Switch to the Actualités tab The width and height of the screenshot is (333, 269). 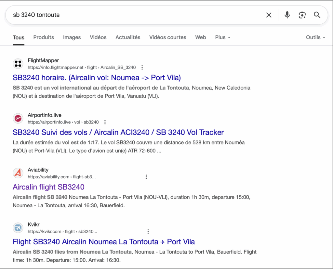pos(128,37)
